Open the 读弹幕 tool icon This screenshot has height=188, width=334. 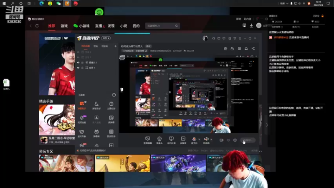[x=111, y=119]
